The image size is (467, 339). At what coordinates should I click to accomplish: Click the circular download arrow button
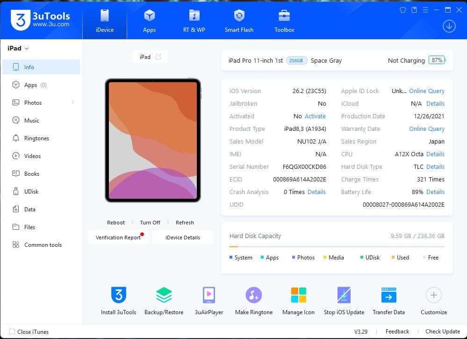coord(449,26)
